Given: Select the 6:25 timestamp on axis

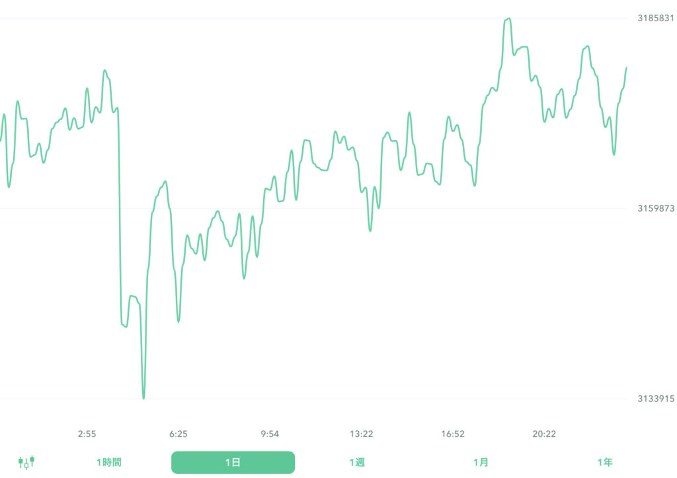Looking at the screenshot, I should pos(179,434).
